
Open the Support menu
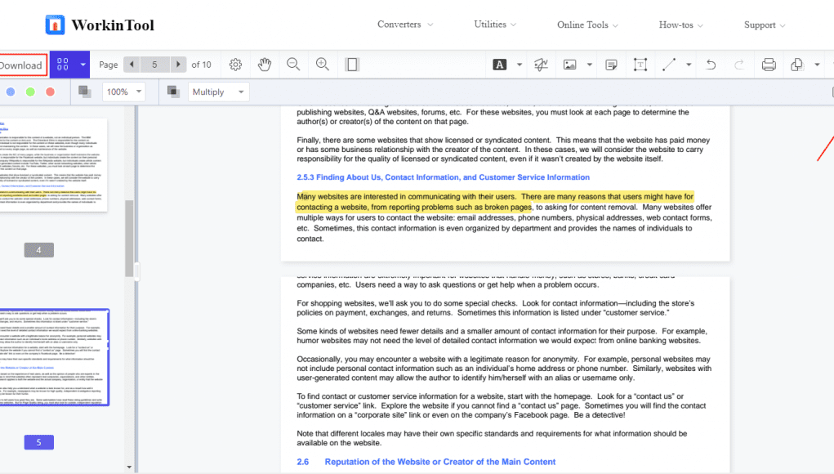tap(765, 25)
